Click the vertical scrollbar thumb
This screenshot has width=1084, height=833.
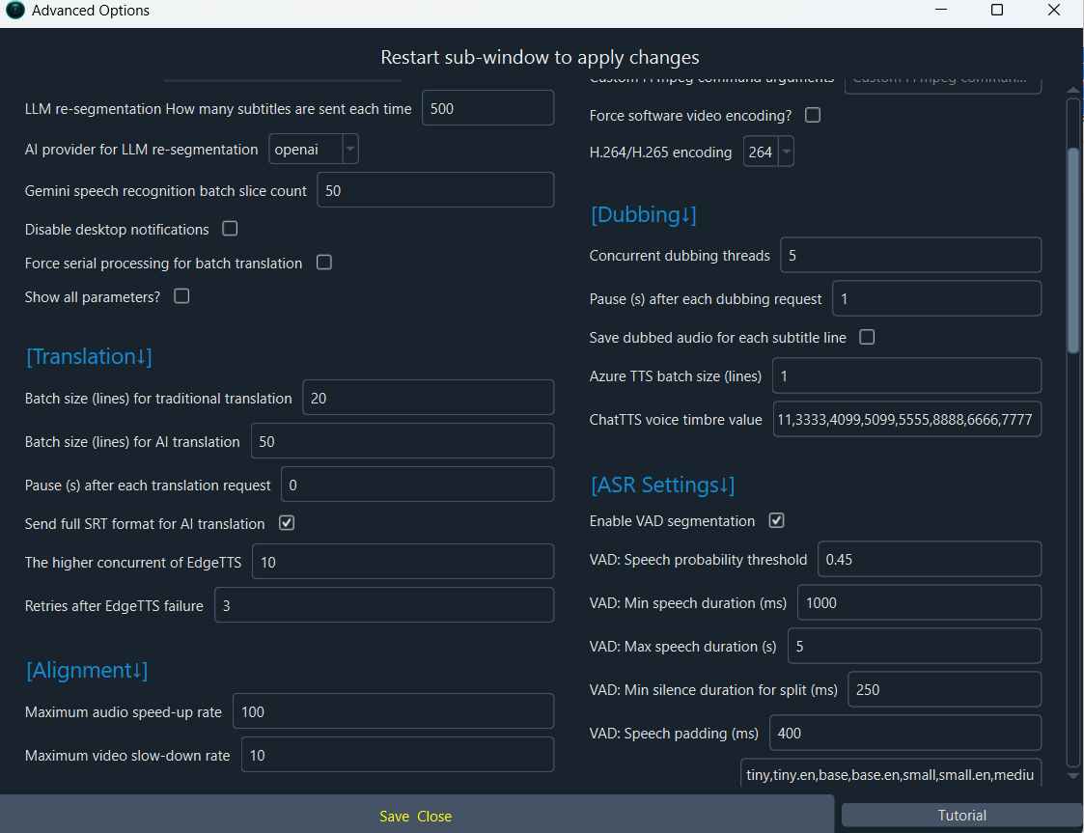pyautogui.click(x=1072, y=251)
